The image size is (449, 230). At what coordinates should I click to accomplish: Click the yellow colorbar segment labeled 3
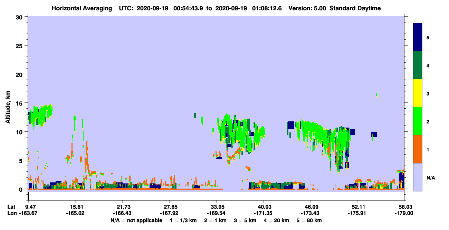coord(418,93)
